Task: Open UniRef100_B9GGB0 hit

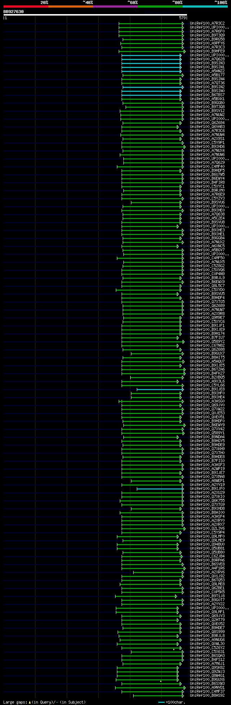Action: [207, 103]
